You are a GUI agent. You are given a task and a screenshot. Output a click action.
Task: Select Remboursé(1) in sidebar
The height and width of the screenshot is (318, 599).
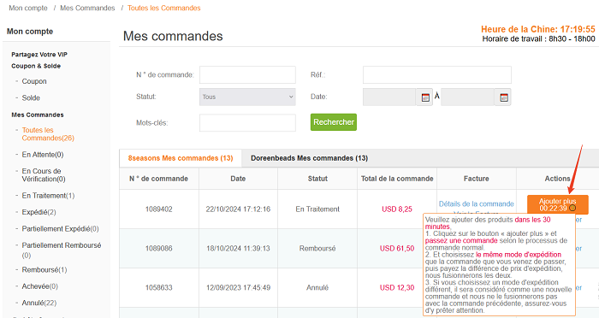tap(44, 270)
